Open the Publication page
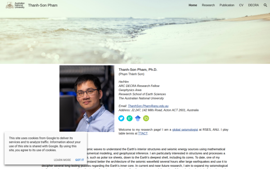This screenshot has width=270, height=169. (x=227, y=5)
